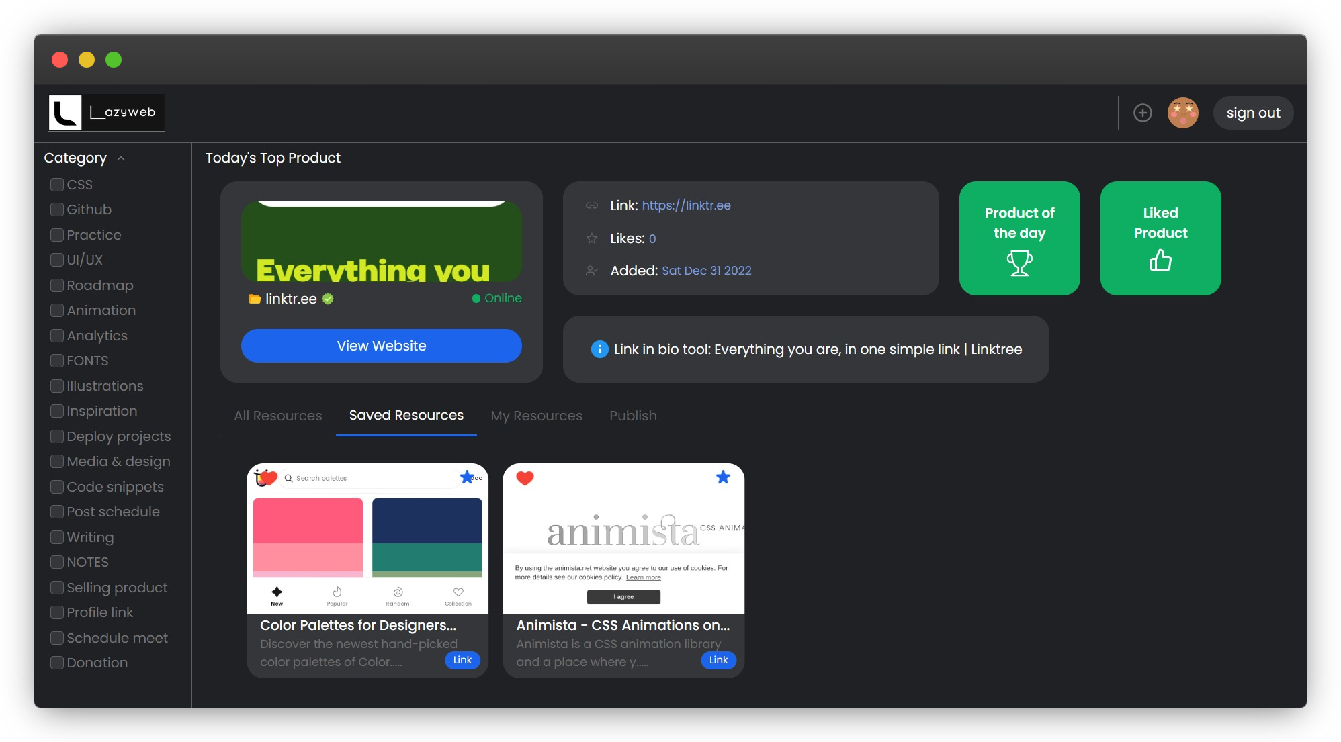Tick the Writing category checkbox
1341x742 pixels.
[57, 537]
